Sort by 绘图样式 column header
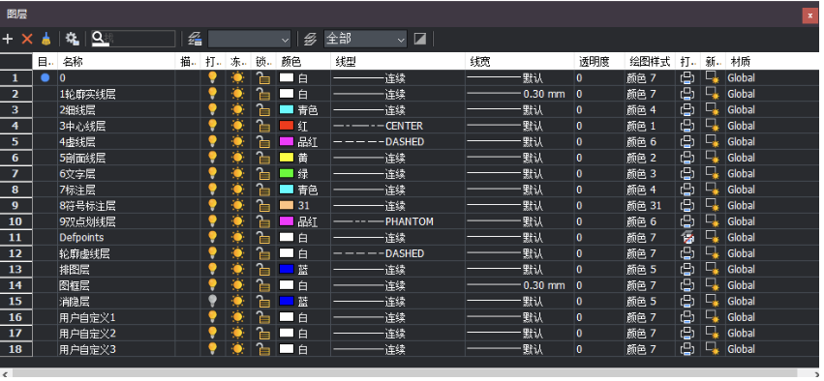The image size is (824, 381). click(x=650, y=62)
